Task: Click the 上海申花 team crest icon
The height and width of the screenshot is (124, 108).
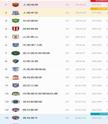Action: pyautogui.click(x=16, y=13)
